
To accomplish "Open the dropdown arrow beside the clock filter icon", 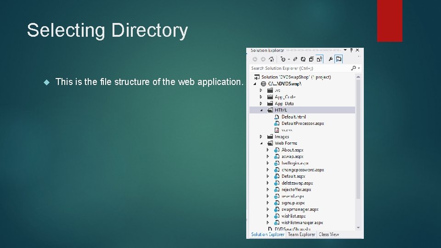I will pos(289,59).
